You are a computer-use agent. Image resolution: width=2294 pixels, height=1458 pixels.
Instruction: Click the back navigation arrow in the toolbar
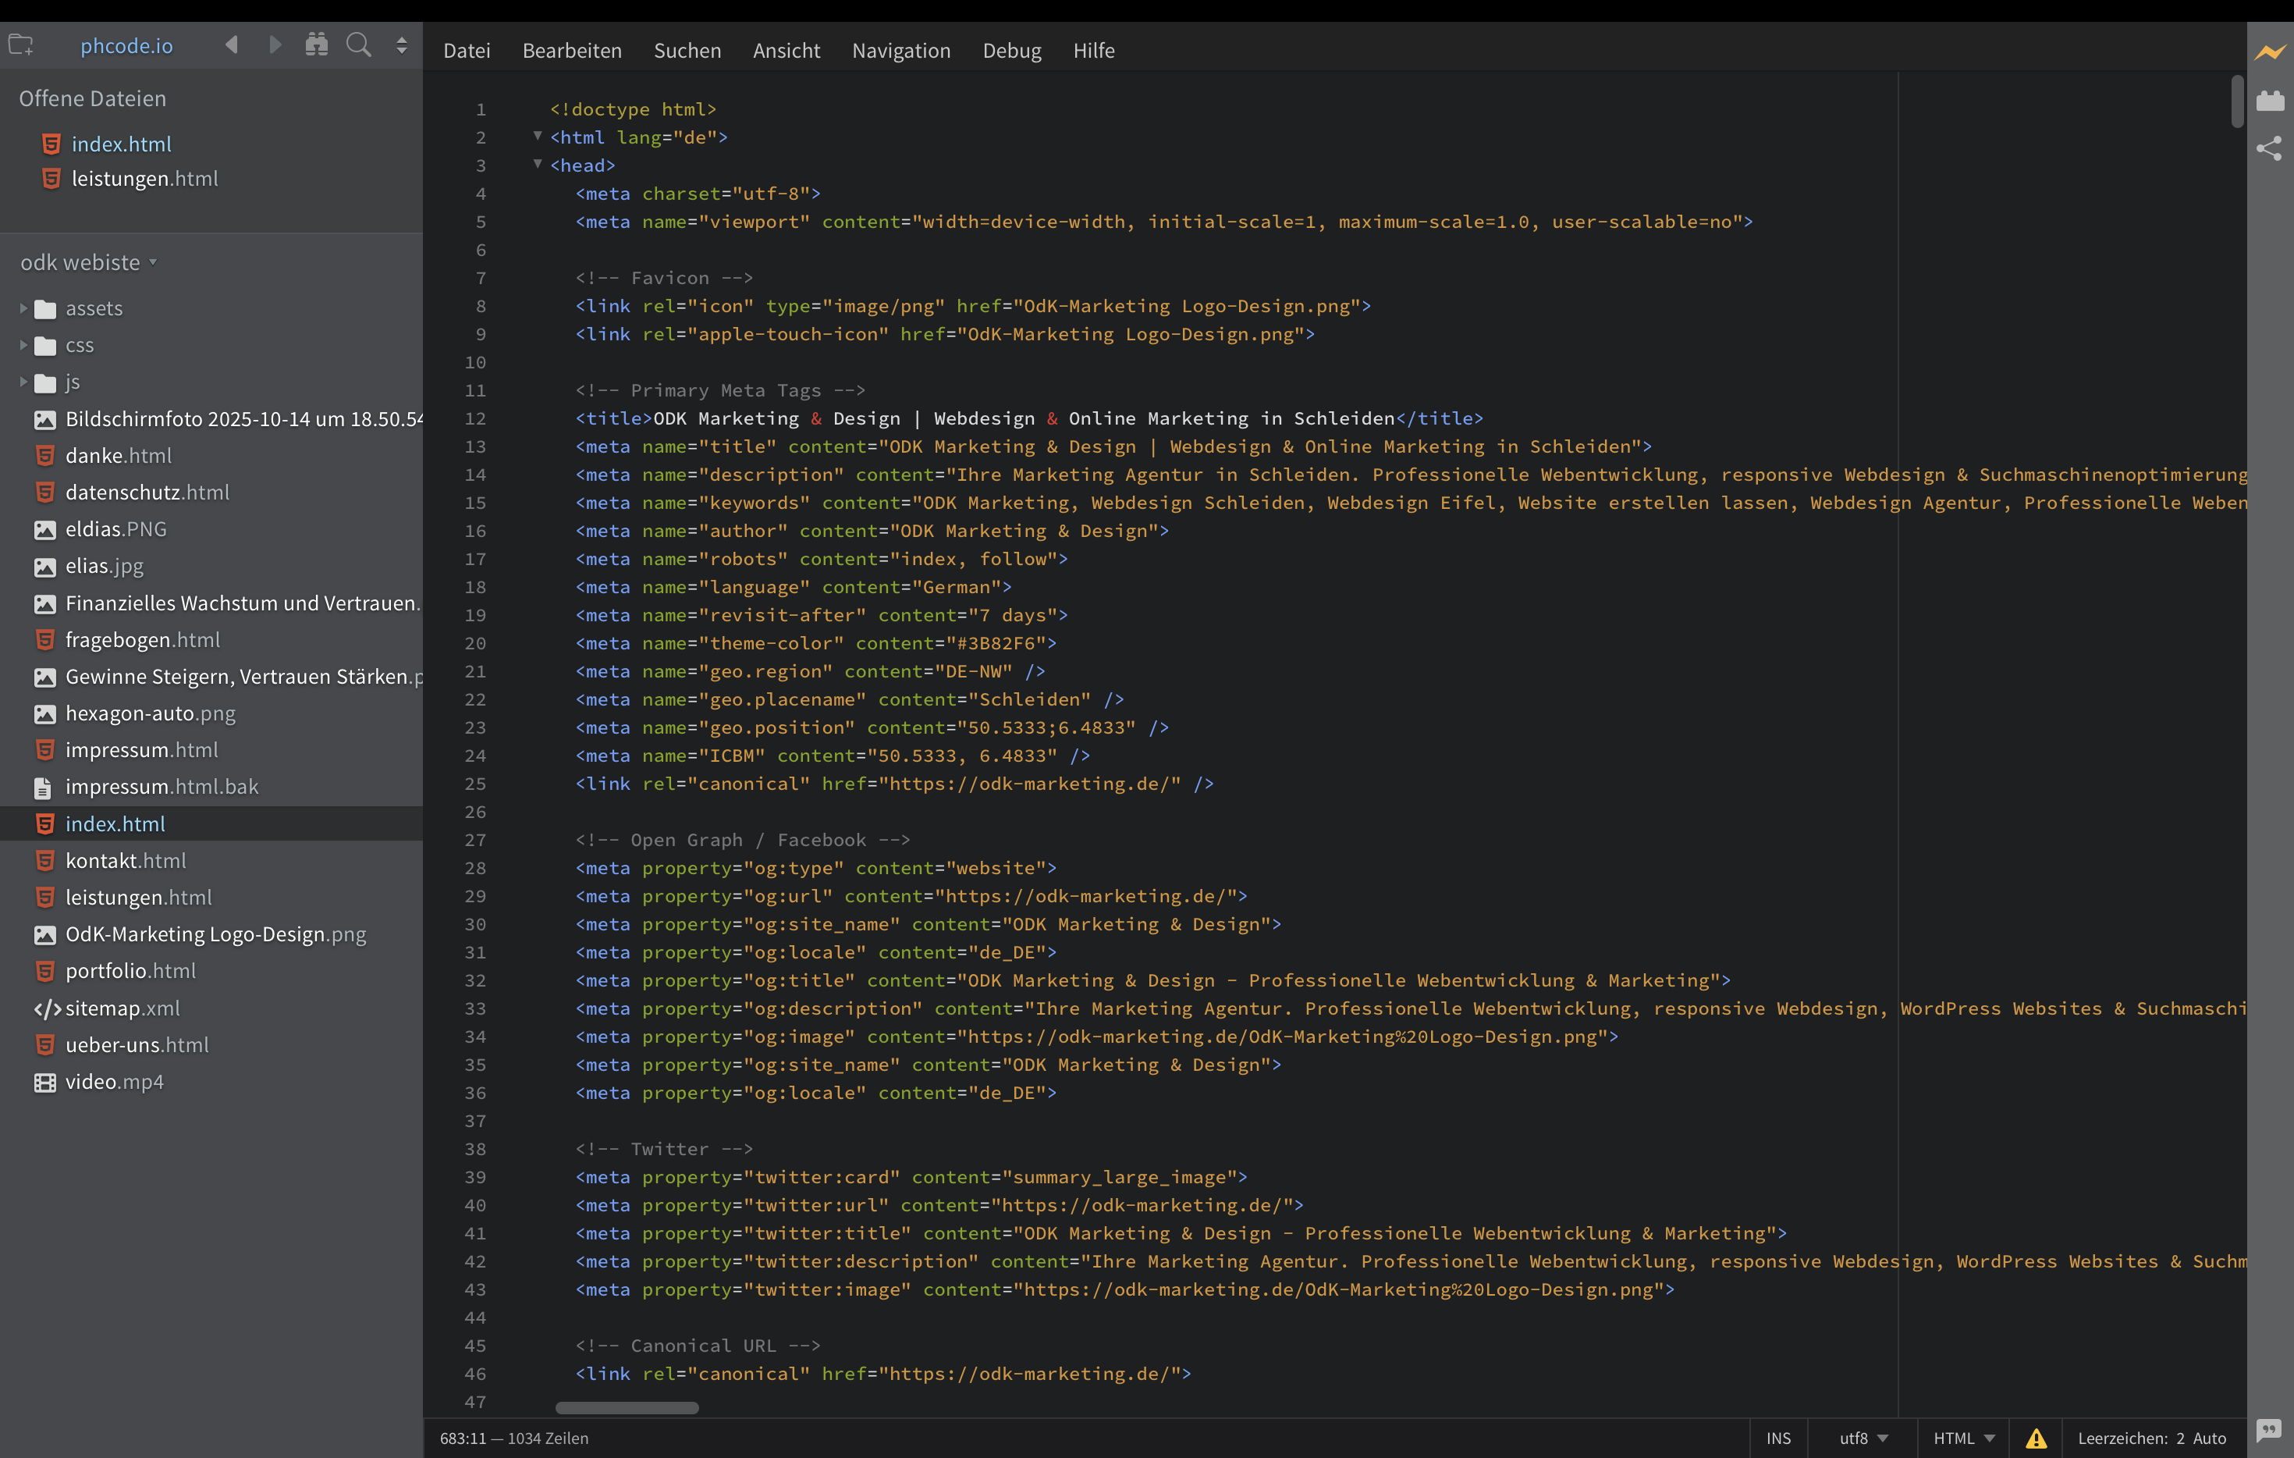(230, 44)
